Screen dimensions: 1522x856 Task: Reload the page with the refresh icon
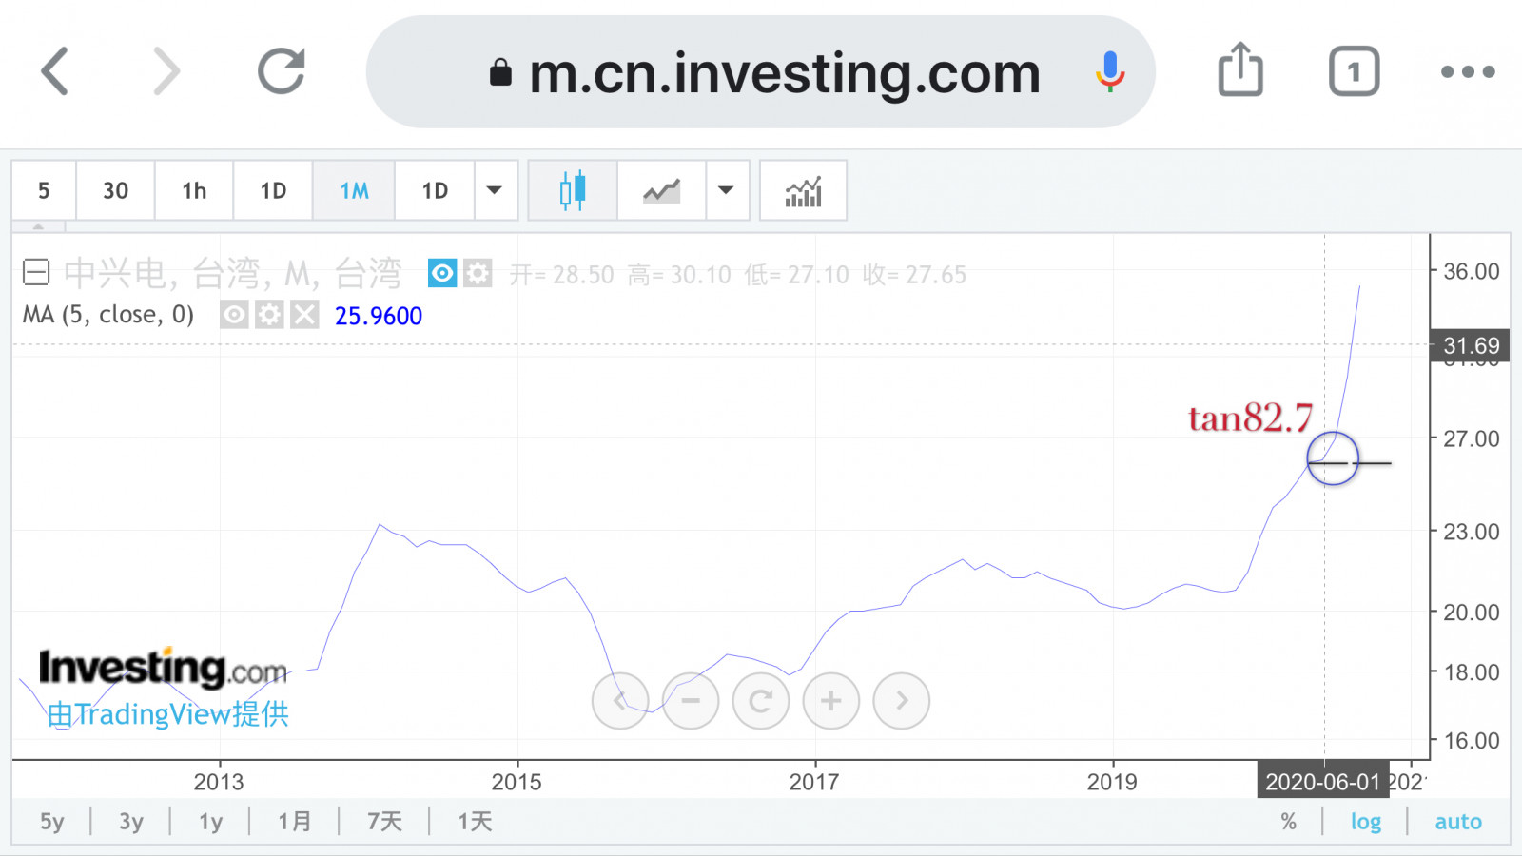point(282,71)
